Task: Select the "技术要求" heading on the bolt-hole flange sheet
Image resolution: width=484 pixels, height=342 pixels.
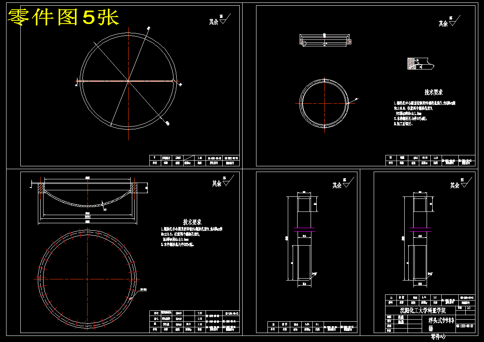Action: click(x=192, y=222)
